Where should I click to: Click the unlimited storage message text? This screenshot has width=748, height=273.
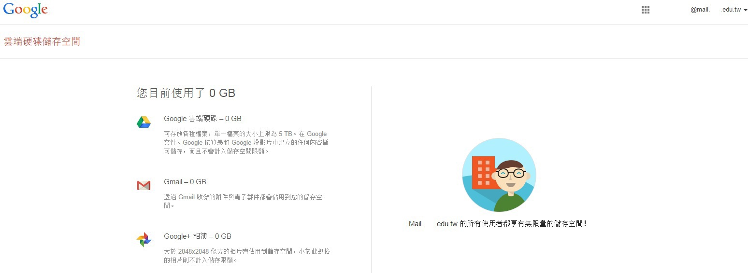click(497, 224)
